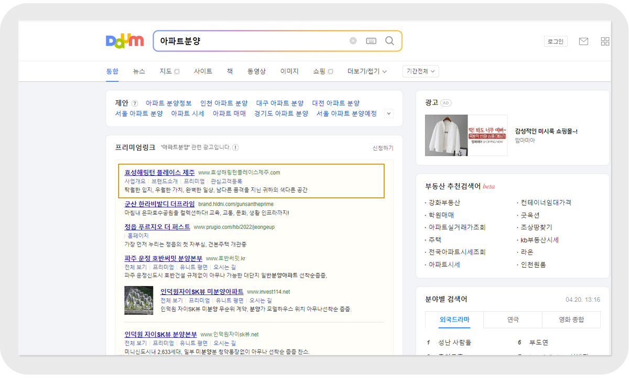Expand the 더보기/접기 menu
Image resolution: width=629 pixels, height=380 pixels.
click(x=367, y=71)
